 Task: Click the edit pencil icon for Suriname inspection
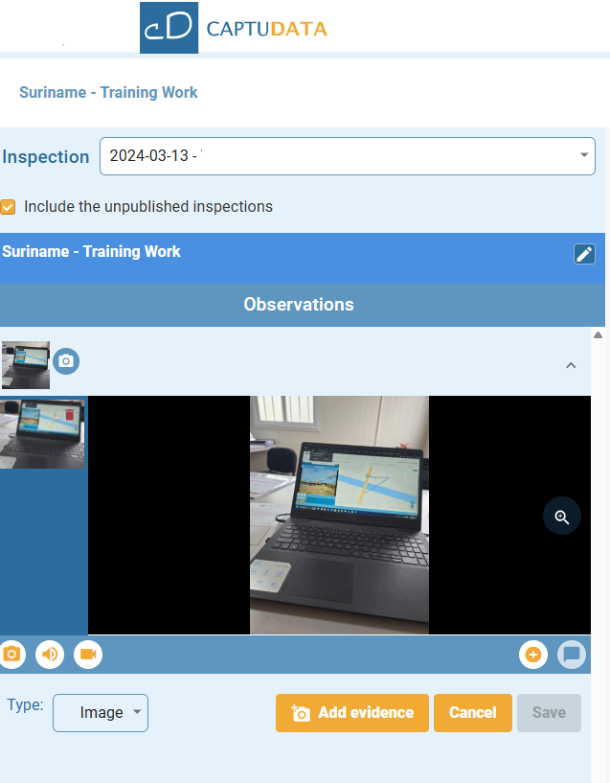pos(584,253)
